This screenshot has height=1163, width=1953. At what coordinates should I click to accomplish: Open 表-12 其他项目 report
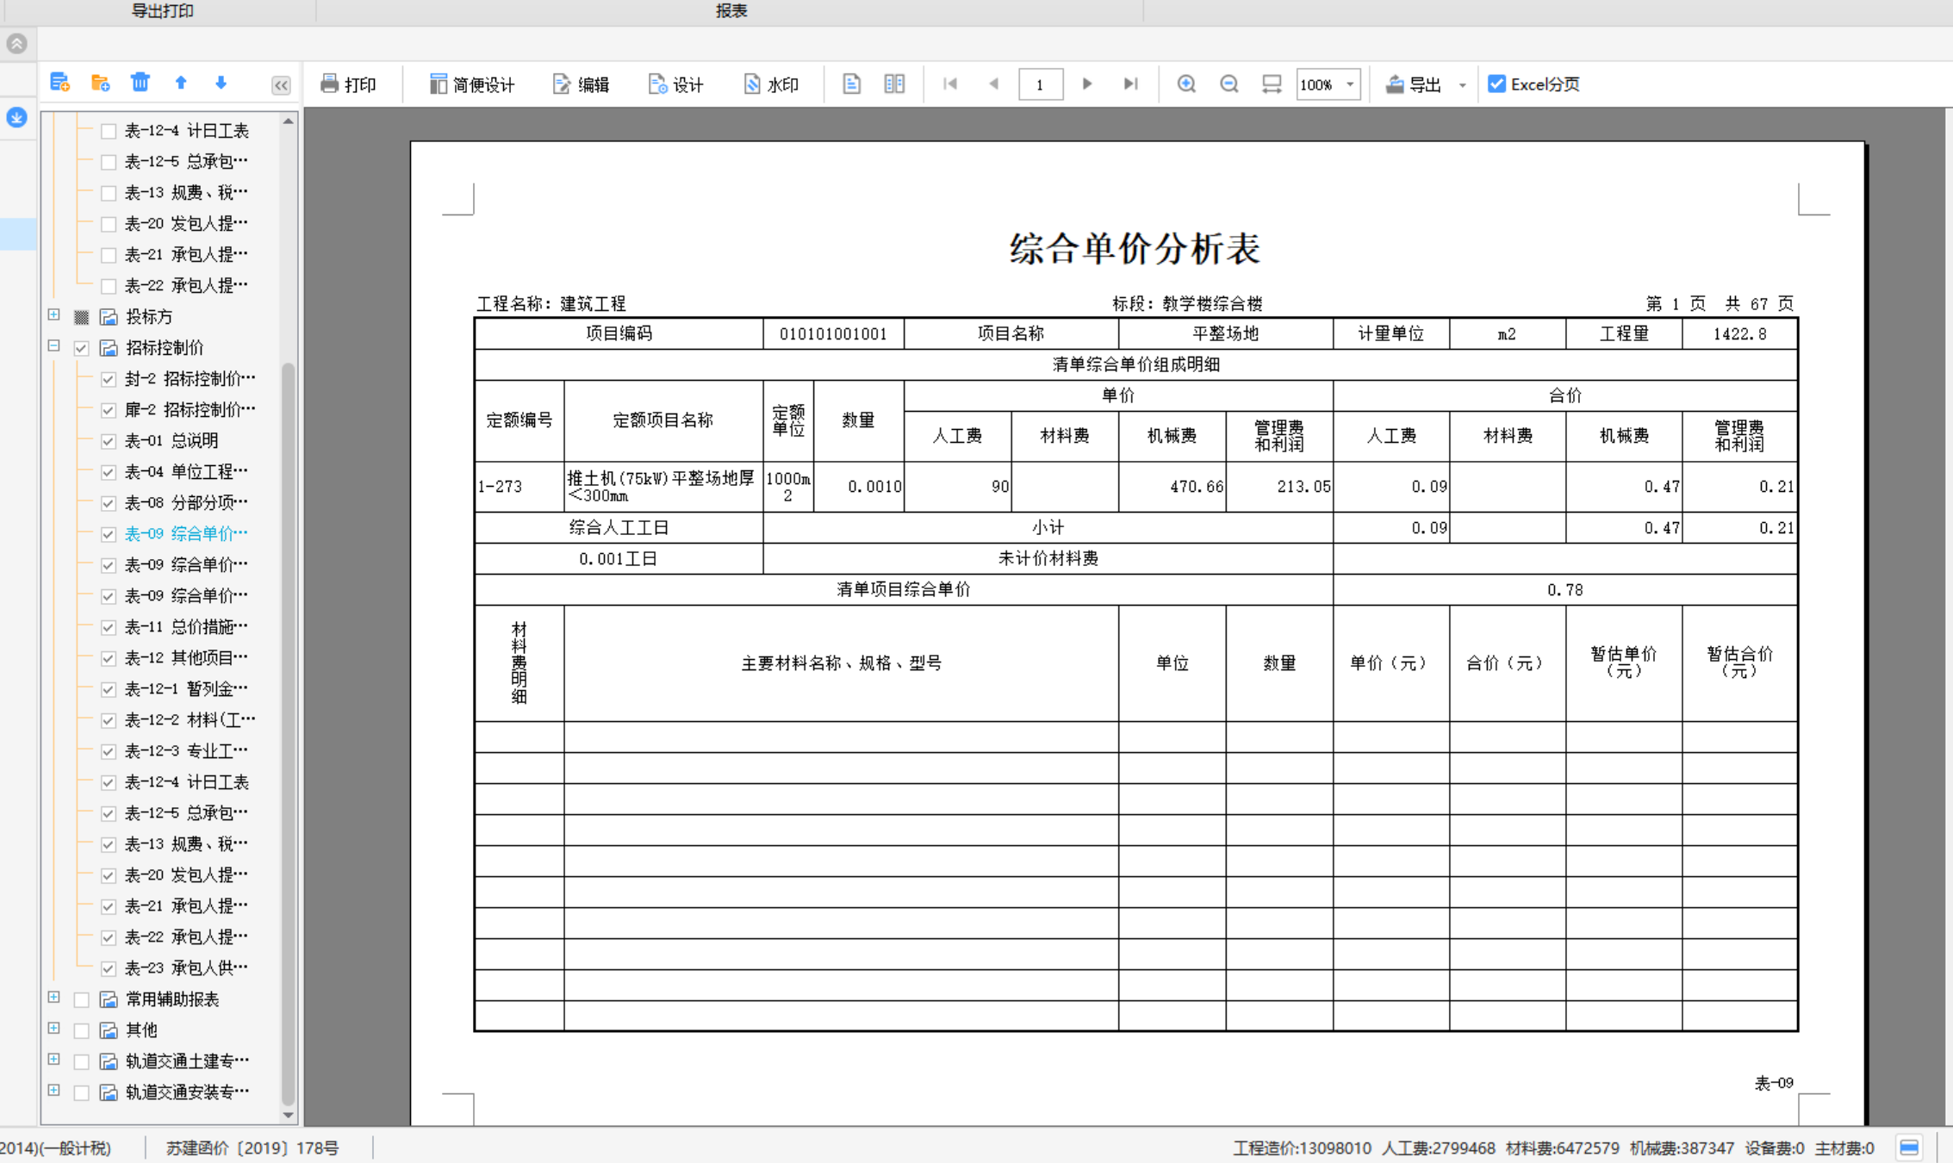click(x=186, y=657)
